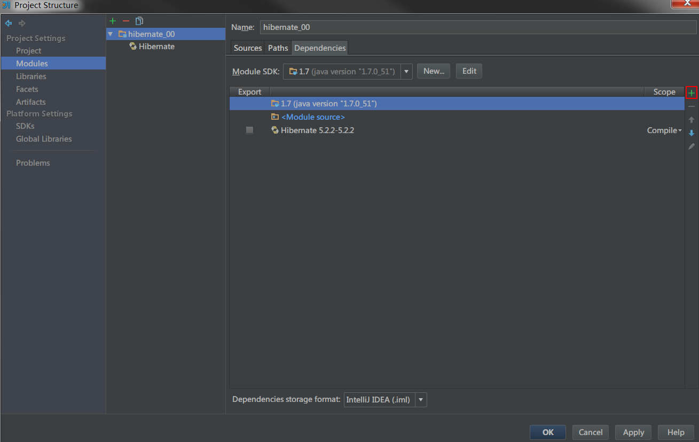Image resolution: width=699 pixels, height=442 pixels.
Task: Open the Problems section
Action: [x=33, y=163]
